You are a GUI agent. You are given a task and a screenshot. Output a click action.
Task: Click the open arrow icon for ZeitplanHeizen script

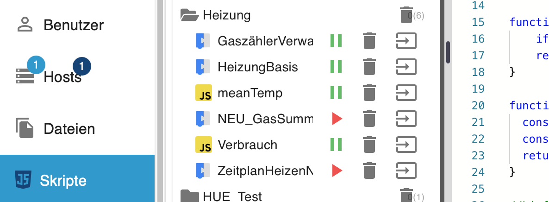pos(406,171)
